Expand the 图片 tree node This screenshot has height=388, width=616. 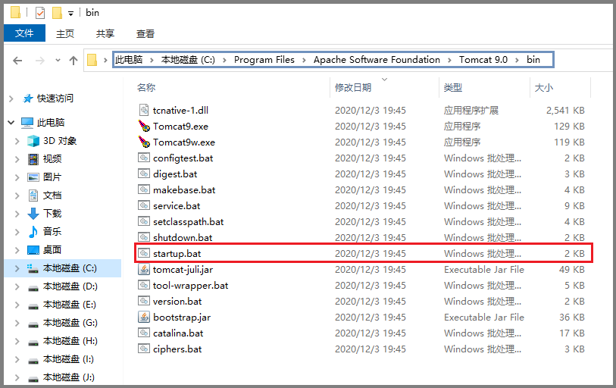pos(17,177)
